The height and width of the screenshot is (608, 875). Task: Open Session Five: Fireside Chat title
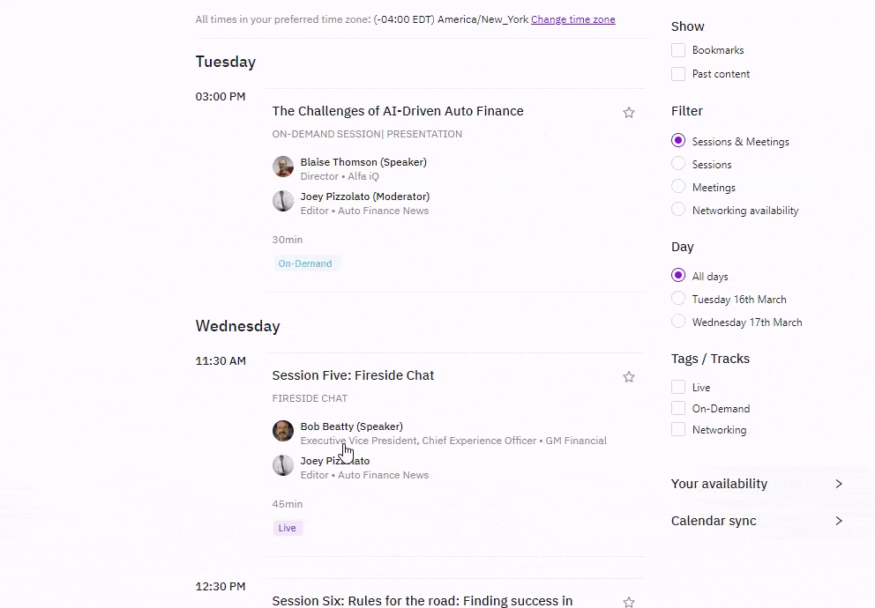pos(353,375)
